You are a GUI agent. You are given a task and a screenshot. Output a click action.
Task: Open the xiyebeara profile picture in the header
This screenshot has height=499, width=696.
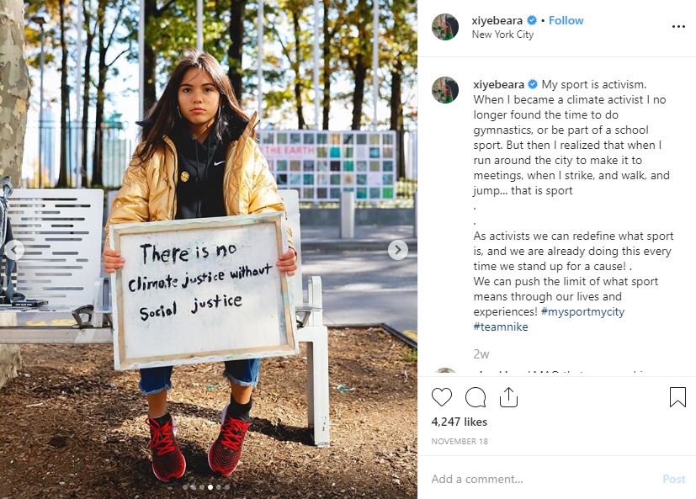pos(445,27)
